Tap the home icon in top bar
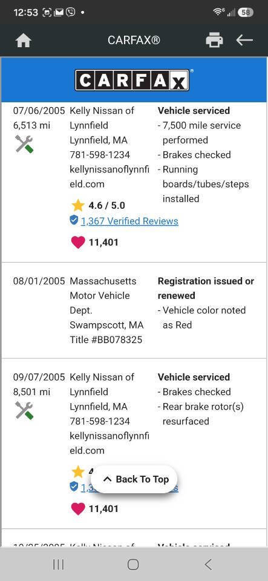This screenshot has height=581, width=268. point(24,41)
